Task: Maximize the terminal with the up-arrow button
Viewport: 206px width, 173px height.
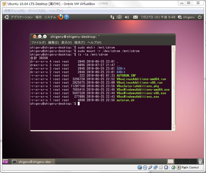Action: [x=45, y=37]
